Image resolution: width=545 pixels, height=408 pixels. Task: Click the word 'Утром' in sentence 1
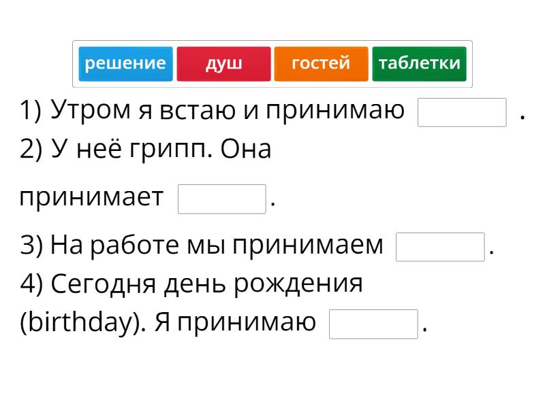pos(92,110)
